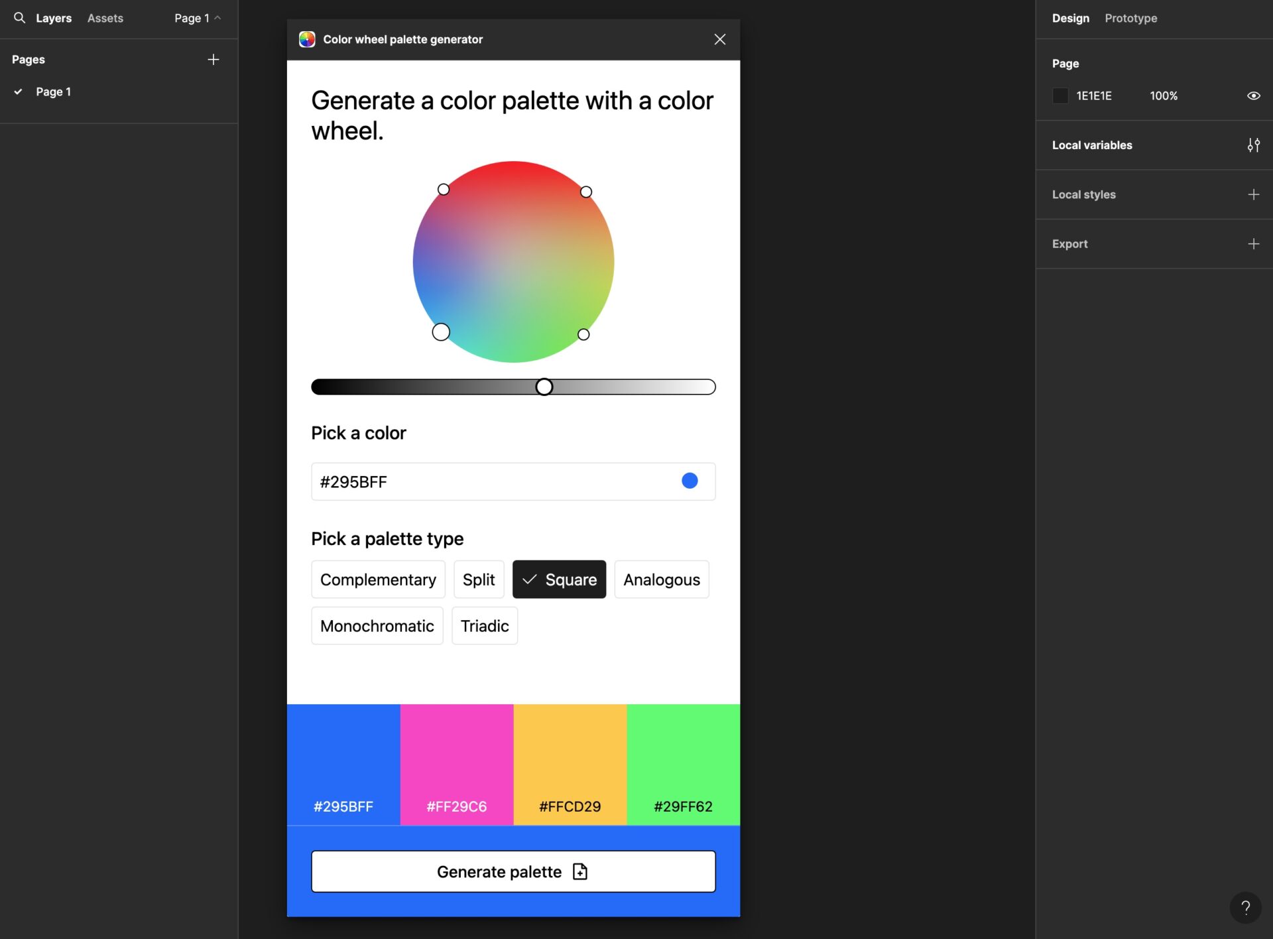Select the Analogous palette type

point(661,579)
